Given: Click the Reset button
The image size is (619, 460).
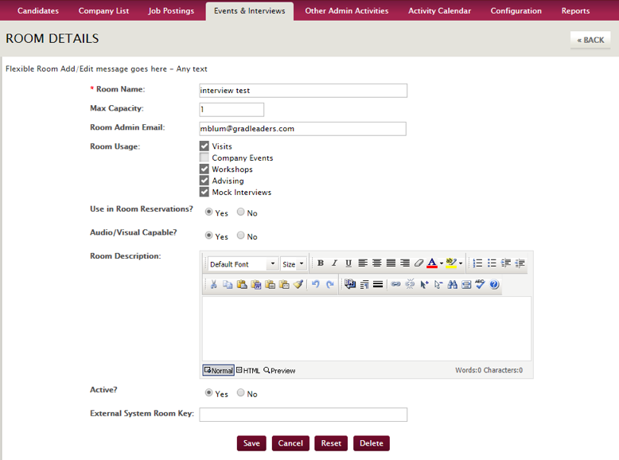Looking at the screenshot, I should coord(331,443).
